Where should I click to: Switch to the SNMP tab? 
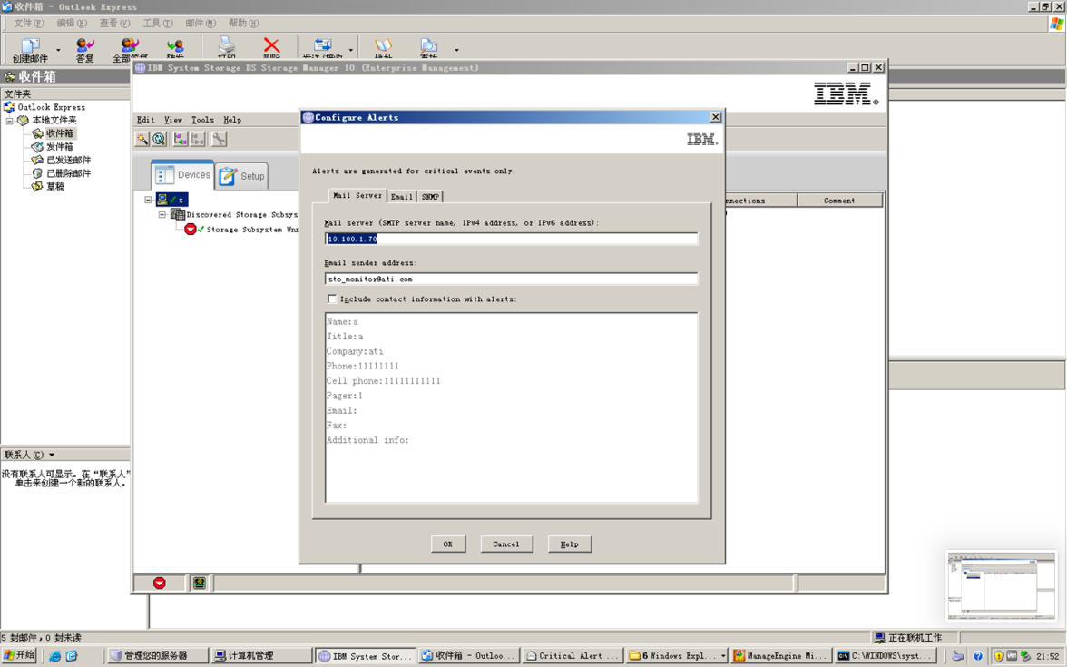[x=430, y=196]
